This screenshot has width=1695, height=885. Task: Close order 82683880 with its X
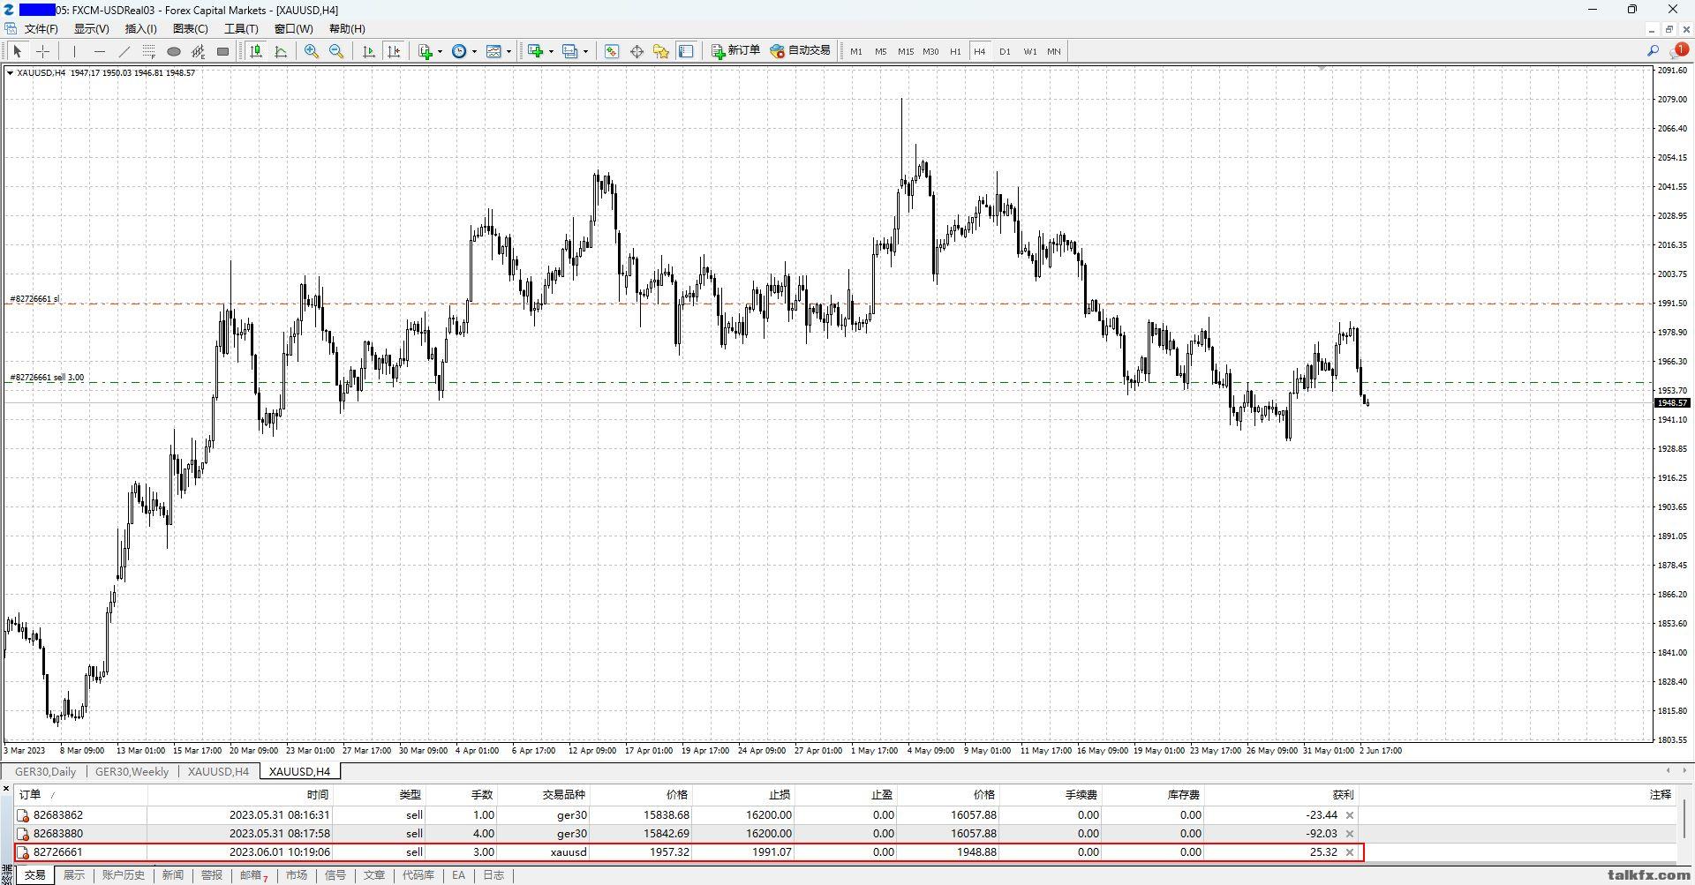click(1349, 834)
